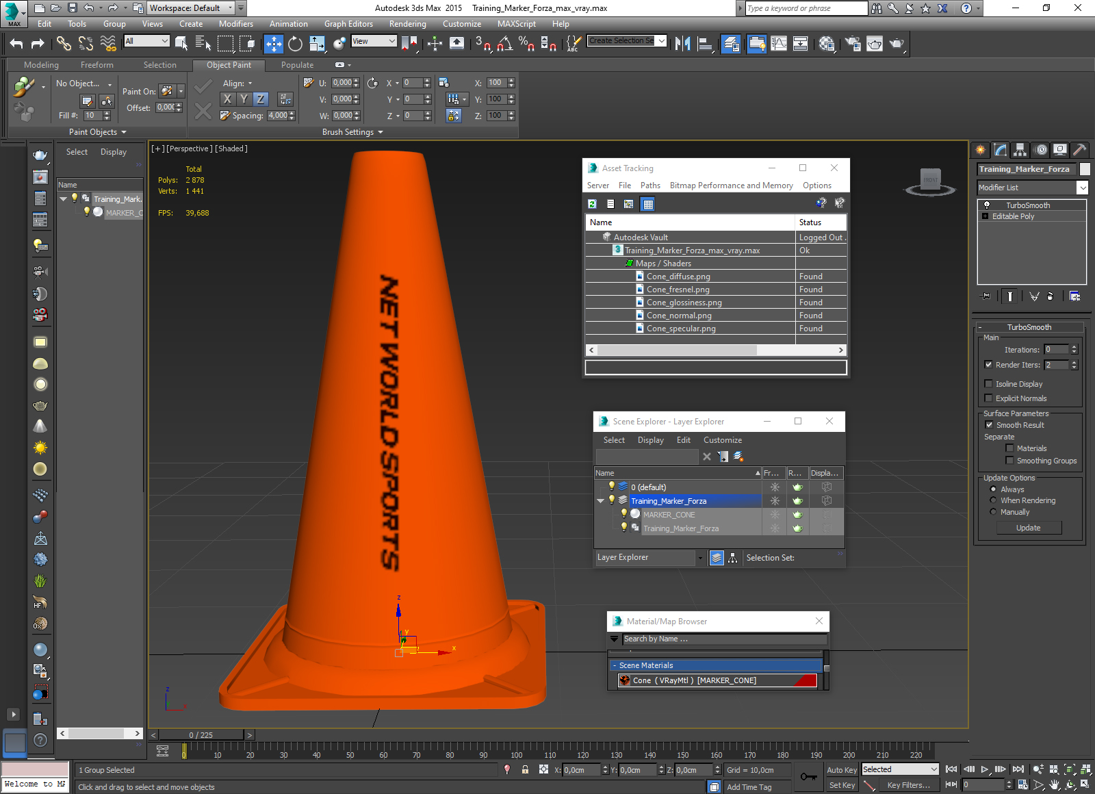Collapse Training_Marker_Forza layer in Layer Explorer

pos(601,501)
